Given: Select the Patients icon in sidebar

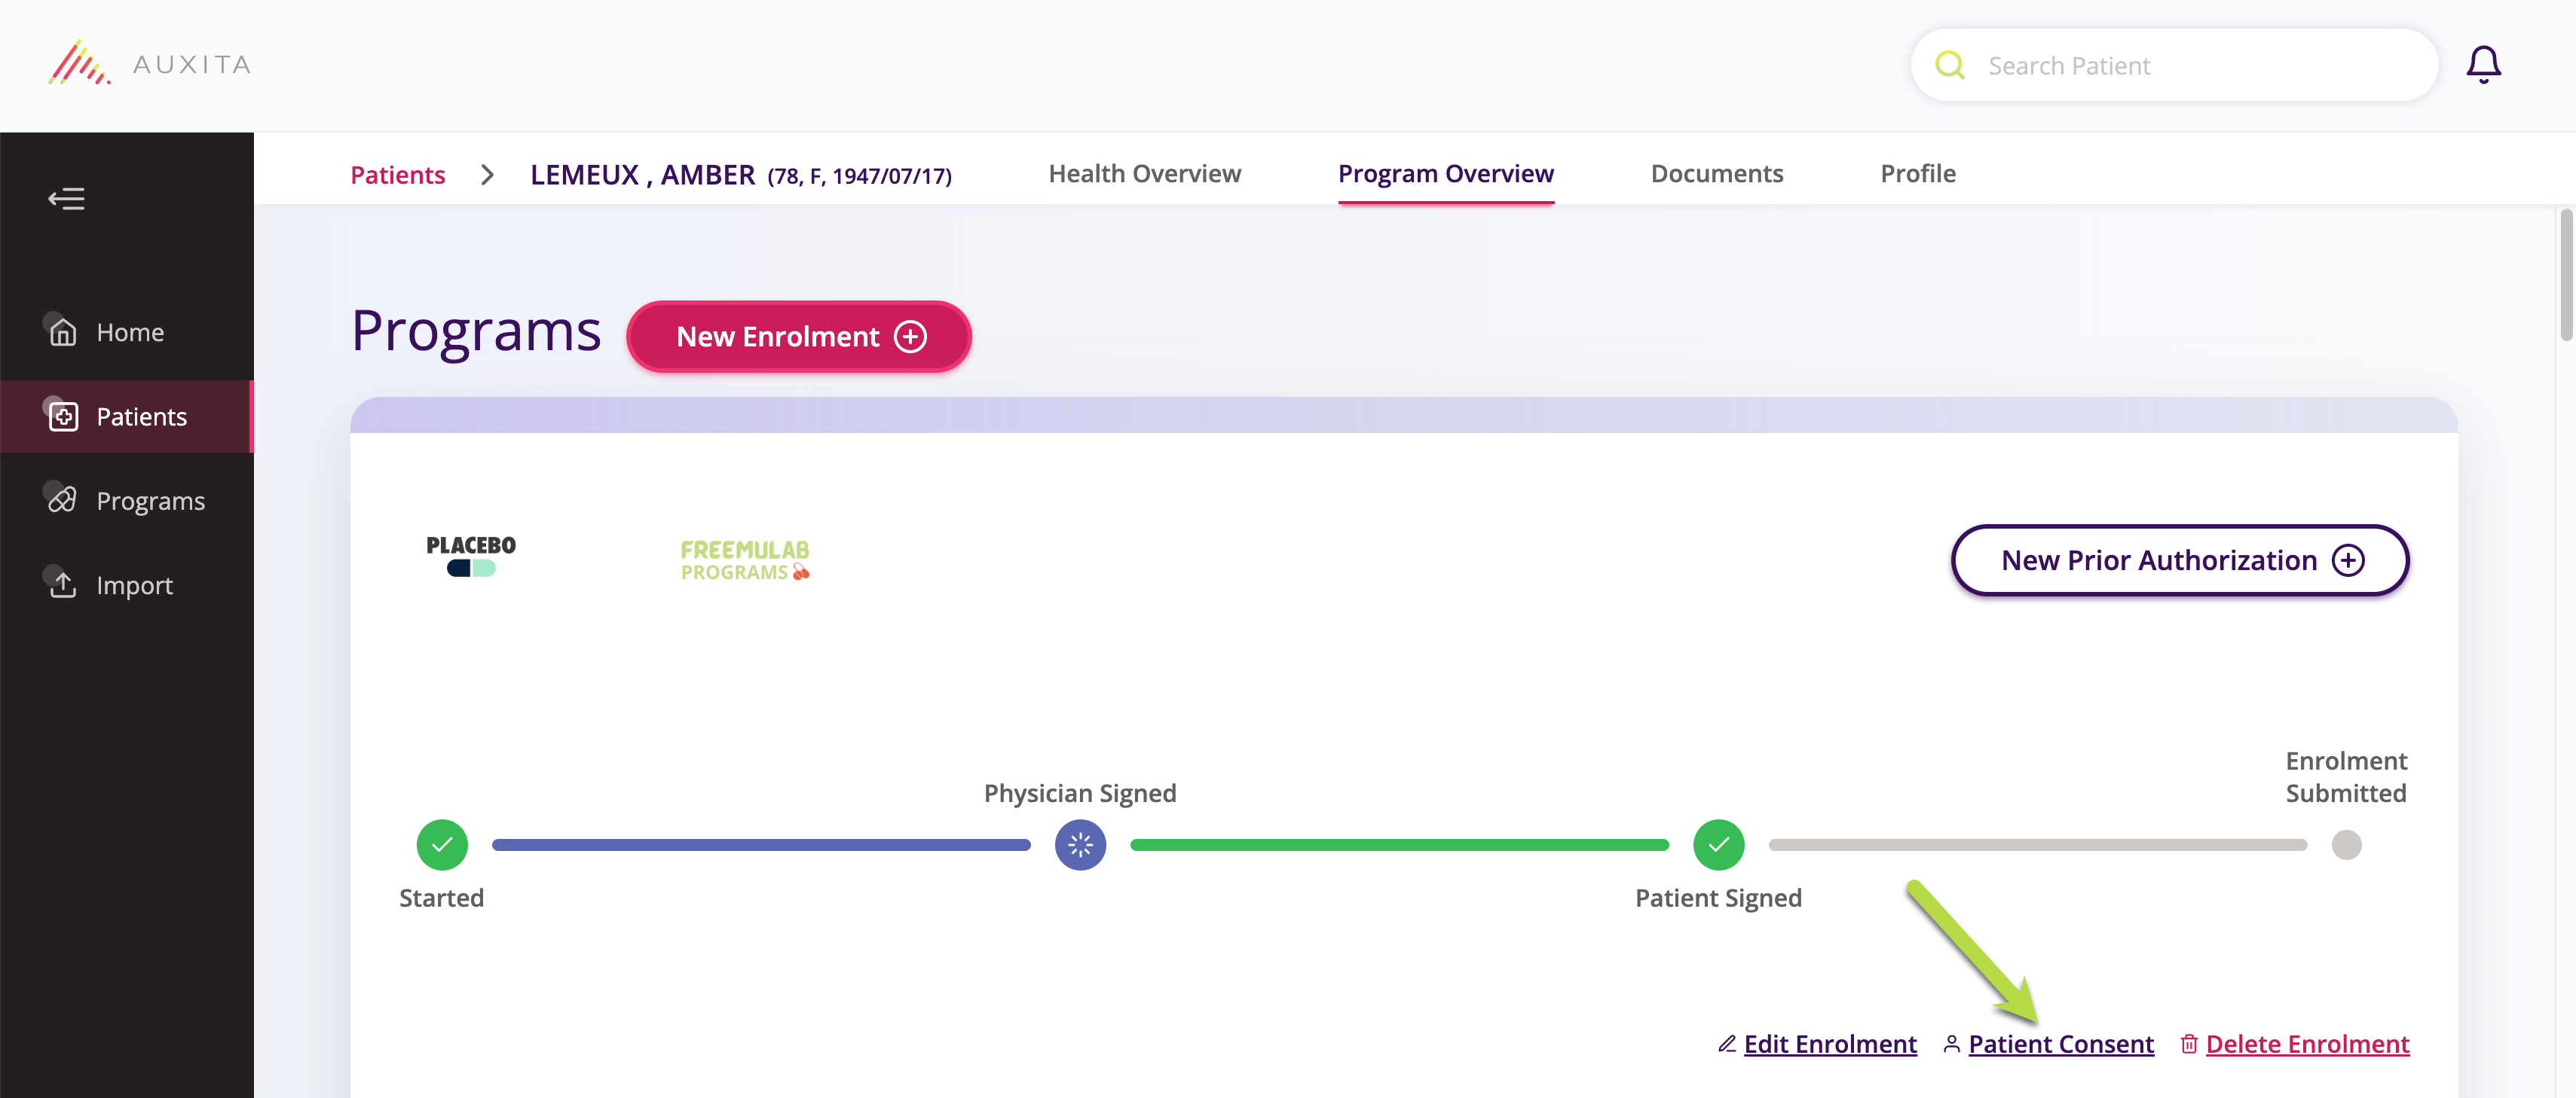Looking at the screenshot, I should click(x=64, y=416).
